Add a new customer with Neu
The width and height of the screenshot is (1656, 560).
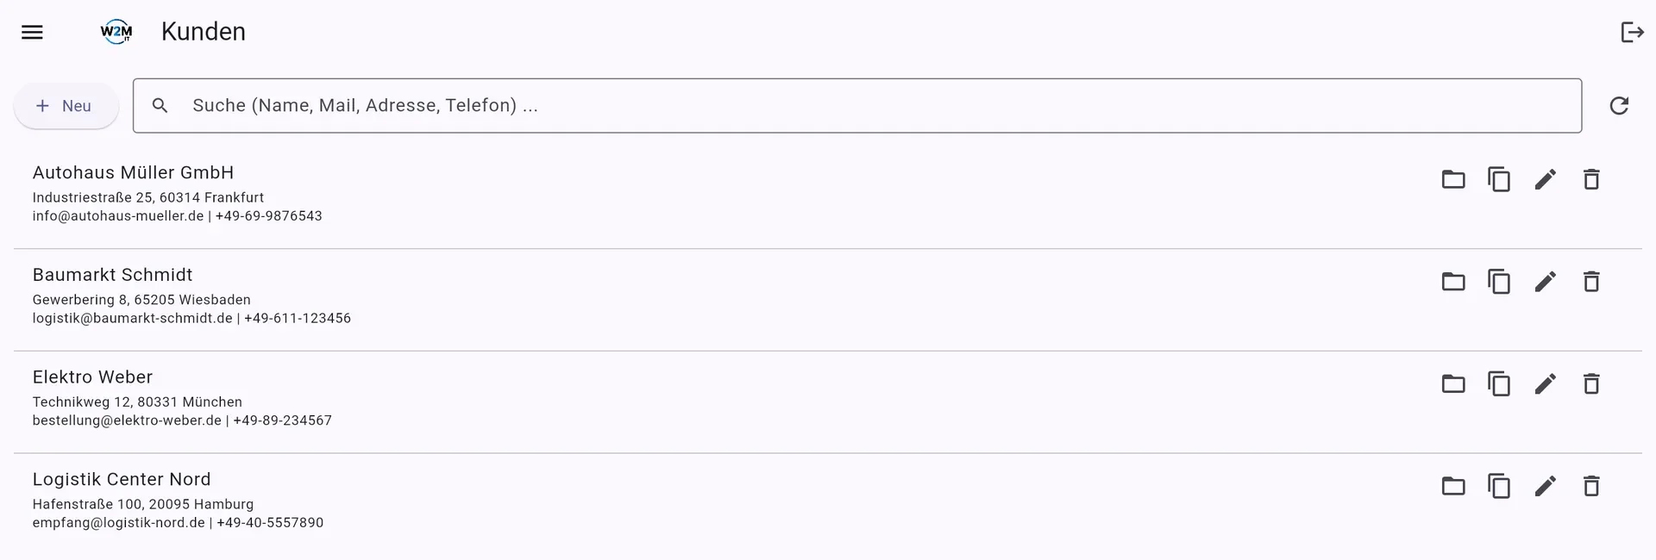66,106
